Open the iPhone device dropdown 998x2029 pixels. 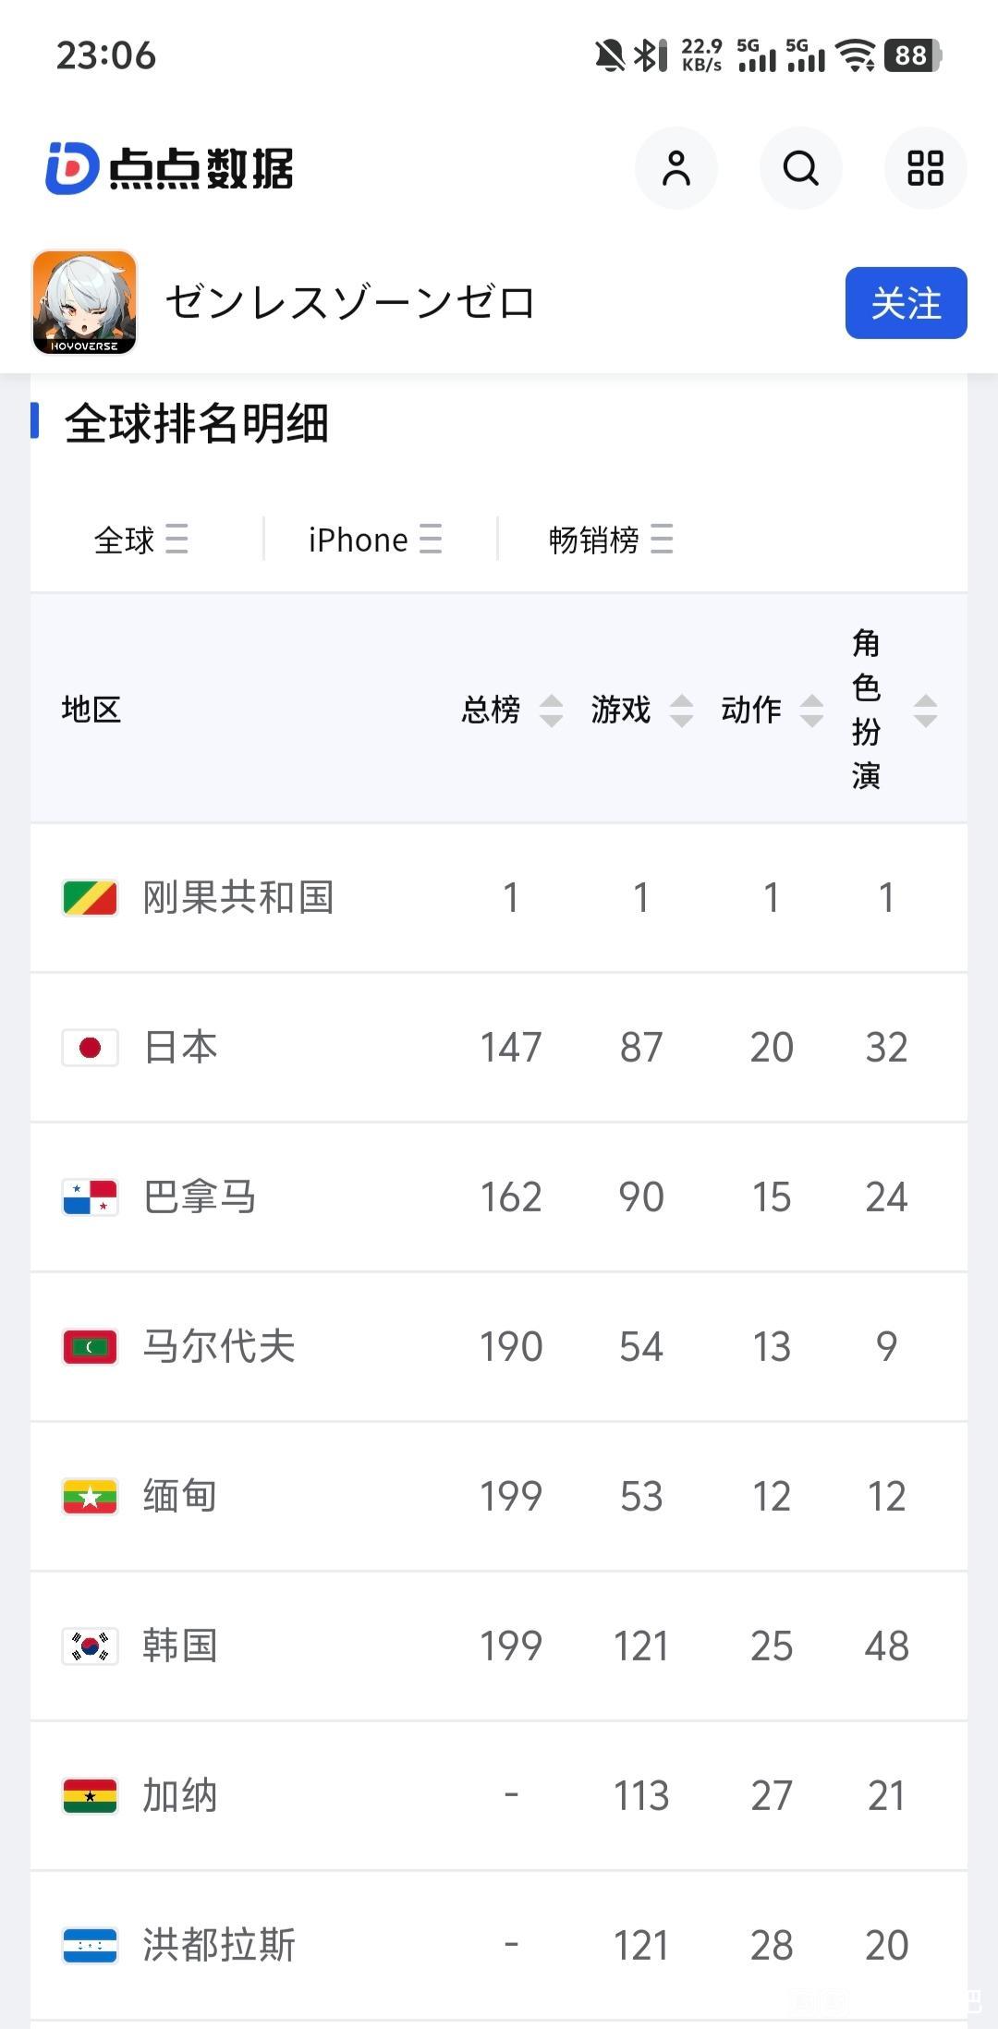tap(375, 539)
